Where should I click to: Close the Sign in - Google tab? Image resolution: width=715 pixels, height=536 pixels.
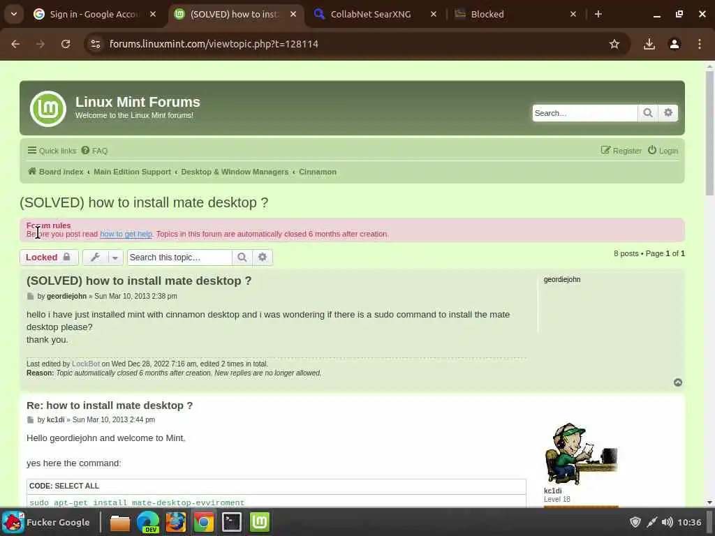tap(153, 14)
